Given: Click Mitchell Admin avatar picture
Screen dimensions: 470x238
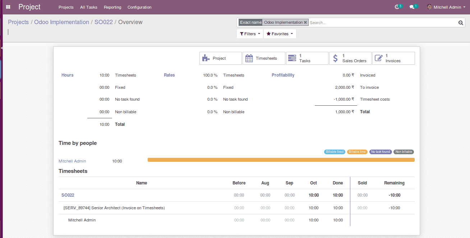Looking at the screenshot, I should [x=429, y=7].
